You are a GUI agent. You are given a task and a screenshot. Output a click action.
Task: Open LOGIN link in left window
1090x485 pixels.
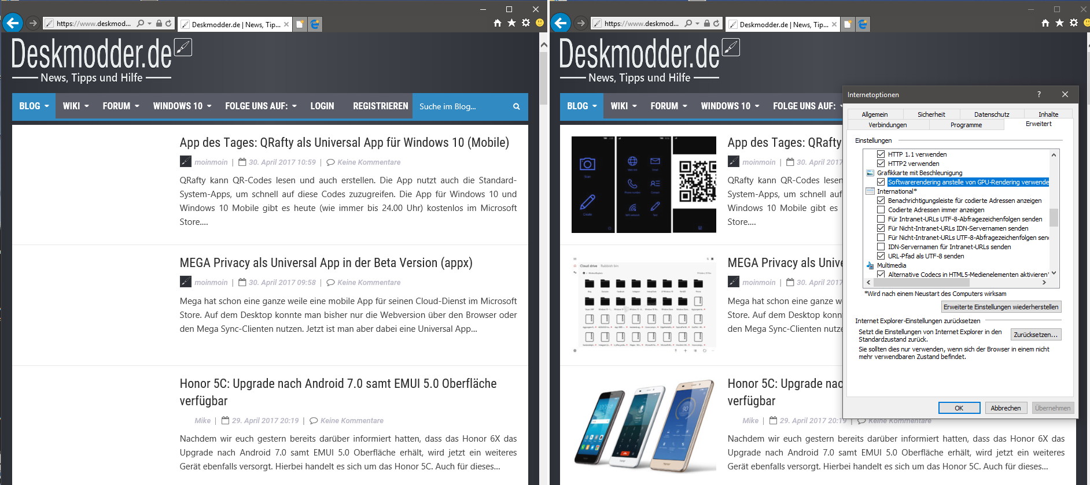pos(322,106)
